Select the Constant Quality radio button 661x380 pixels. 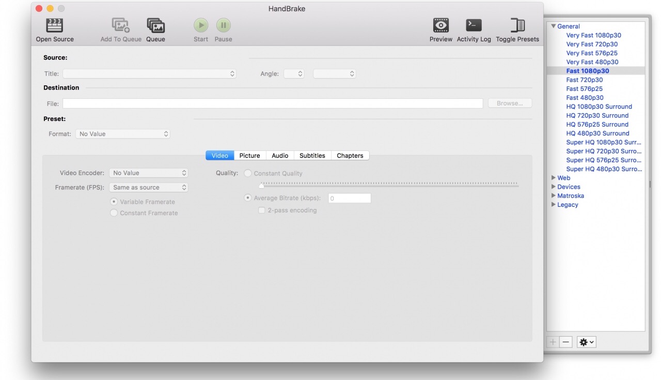click(x=247, y=173)
